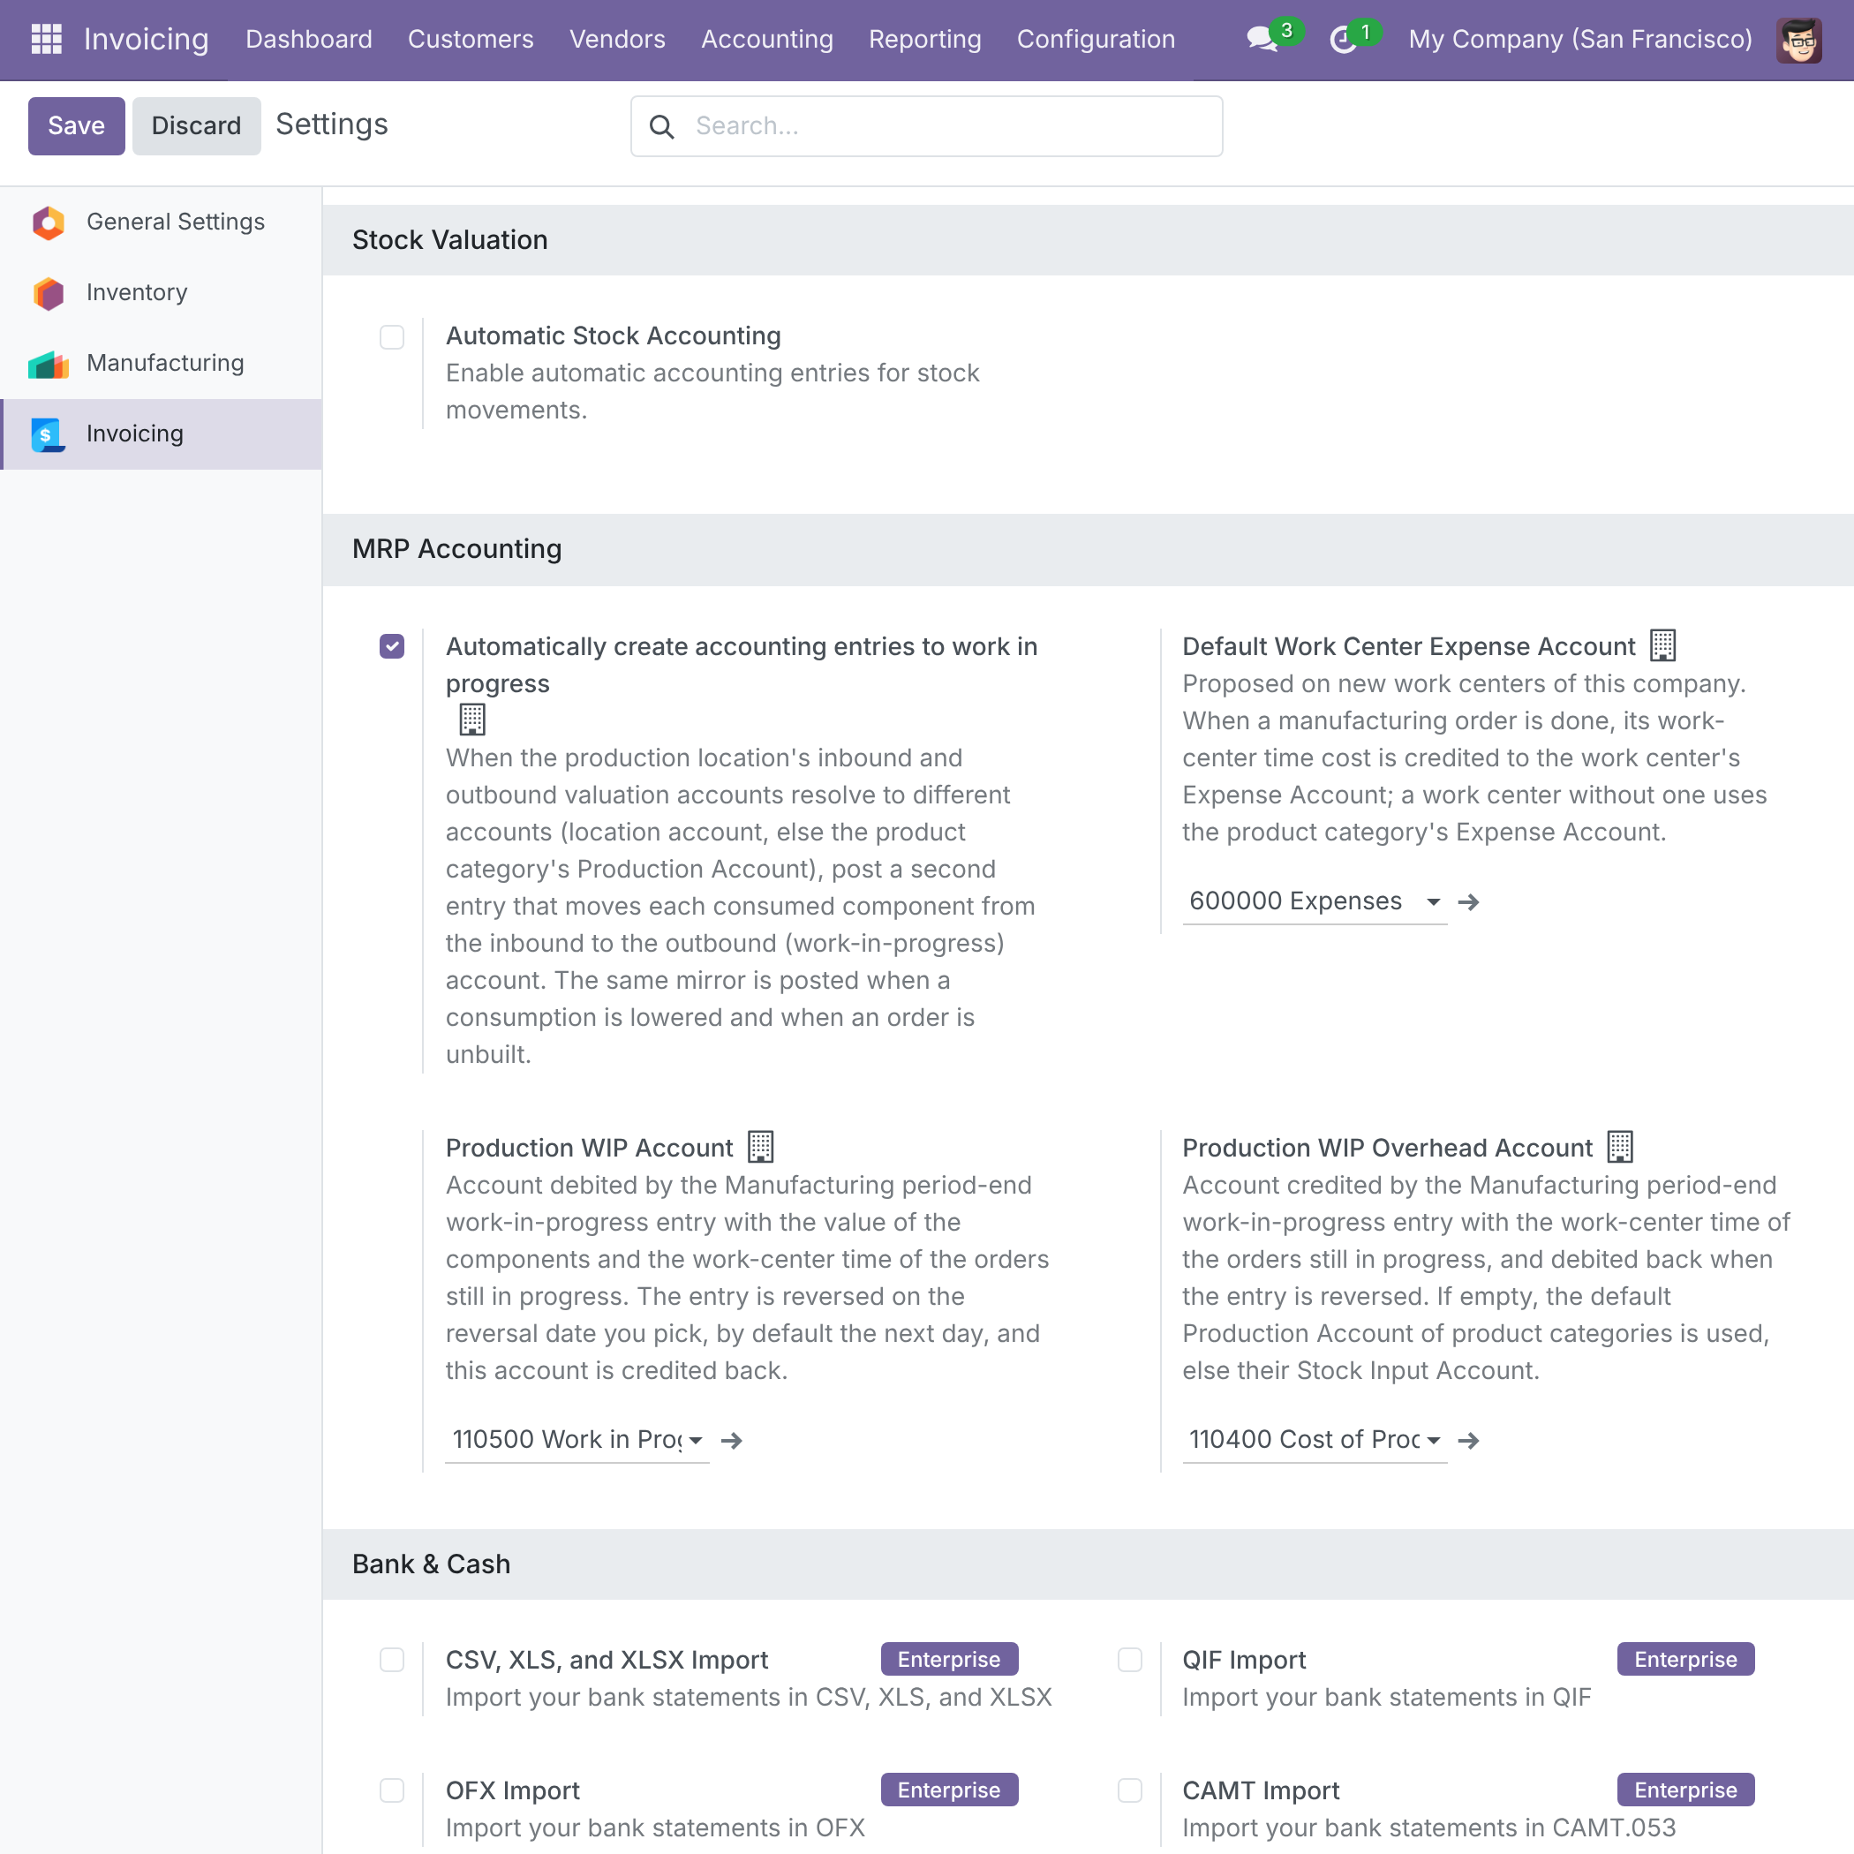The width and height of the screenshot is (1854, 1854).
Task: Click the search magnifier icon
Action: (x=661, y=125)
